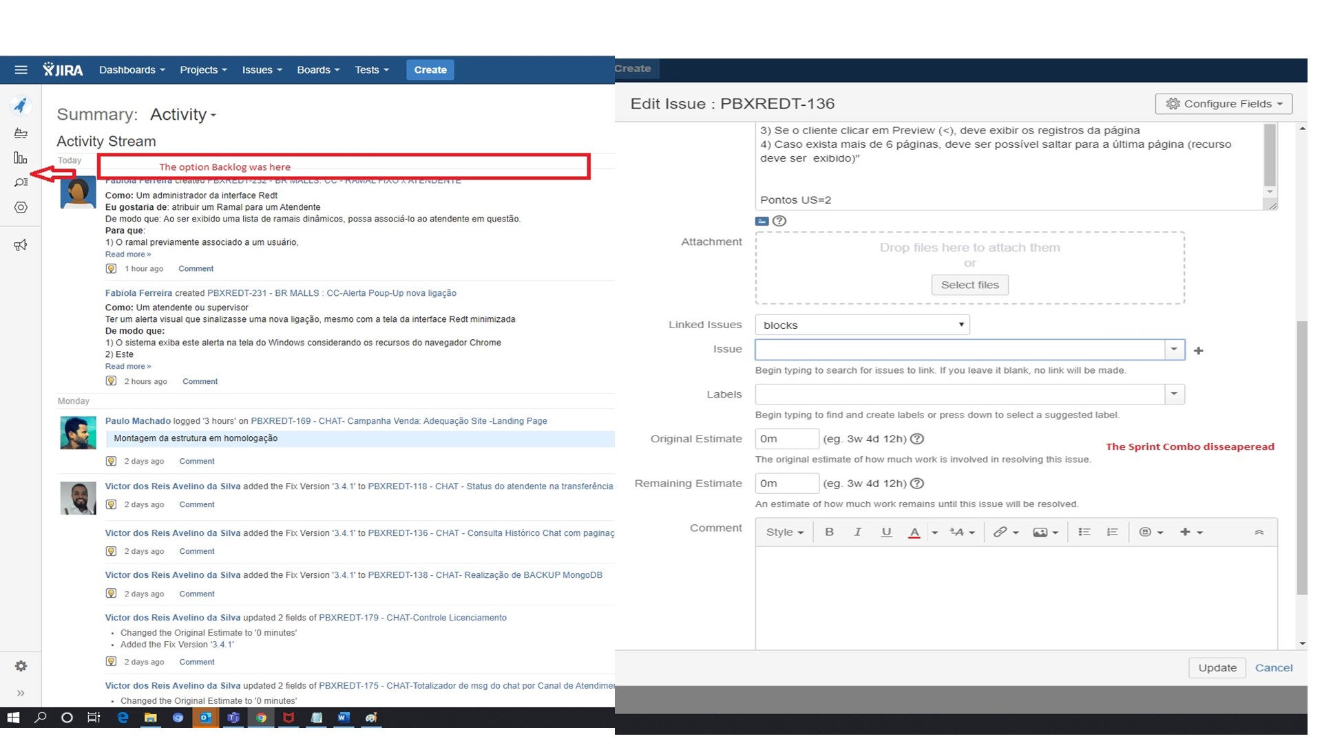
Task: Open Word from taskbar
Action: point(343,718)
